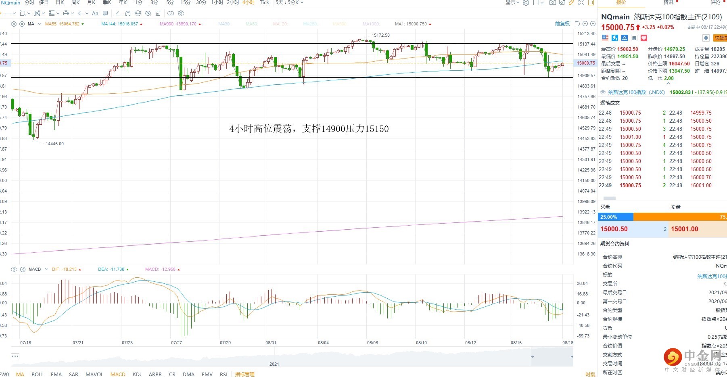Click the price alert bell icon
727x377 pixels.
(706, 38)
